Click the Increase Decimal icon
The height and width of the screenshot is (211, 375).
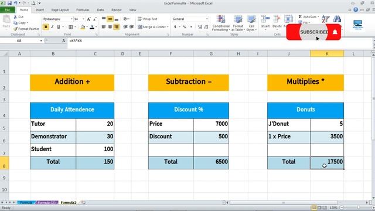(200, 27)
